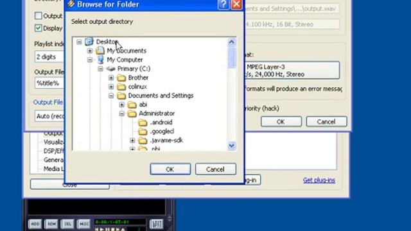Uncheck the Display checkbox in config window
The height and width of the screenshot is (231, 411).
pyautogui.click(x=39, y=28)
